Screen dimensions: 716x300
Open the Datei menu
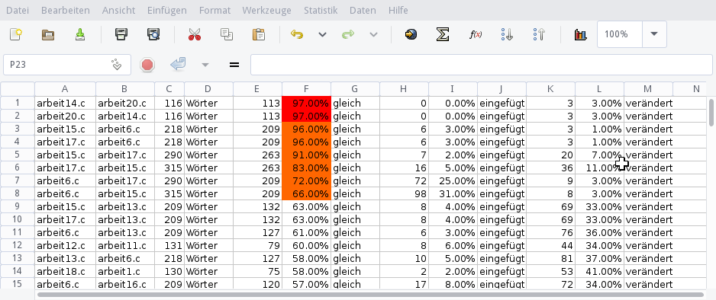pyautogui.click(x=18, y=10)
